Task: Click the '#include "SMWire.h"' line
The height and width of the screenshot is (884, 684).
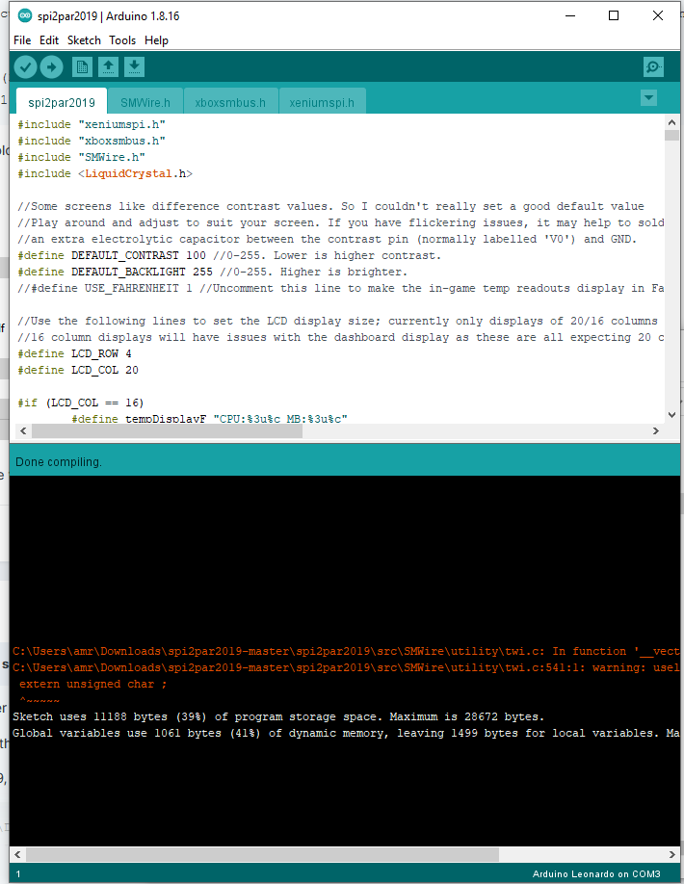Action: 81,157
